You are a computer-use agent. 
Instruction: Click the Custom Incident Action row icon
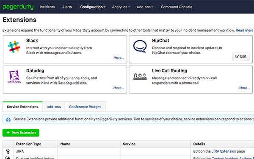tap(8, 158)
